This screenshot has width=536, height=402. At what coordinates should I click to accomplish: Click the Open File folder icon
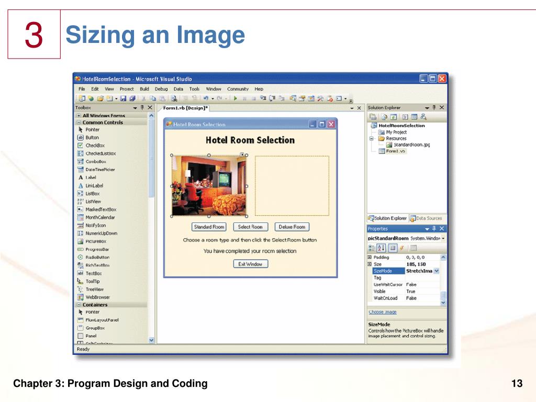(100, 98)
